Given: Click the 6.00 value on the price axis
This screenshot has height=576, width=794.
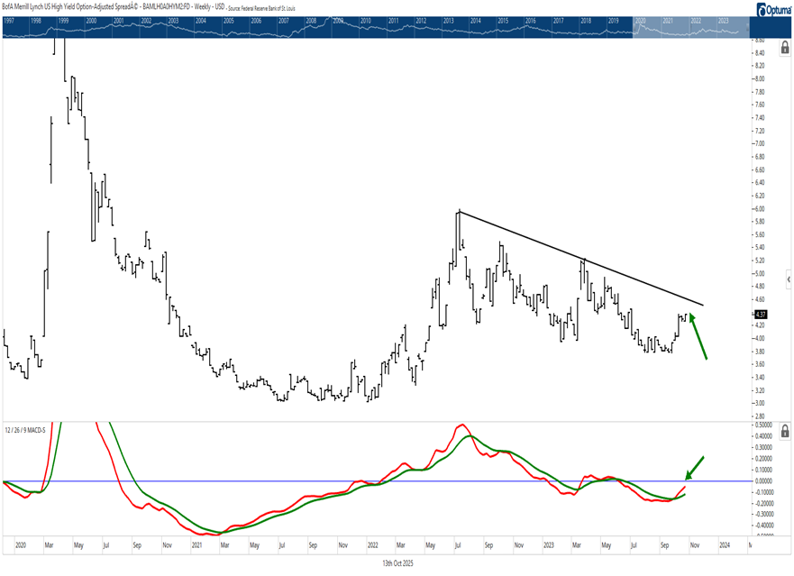Looking at the screenshot, I should click(760, 209).
